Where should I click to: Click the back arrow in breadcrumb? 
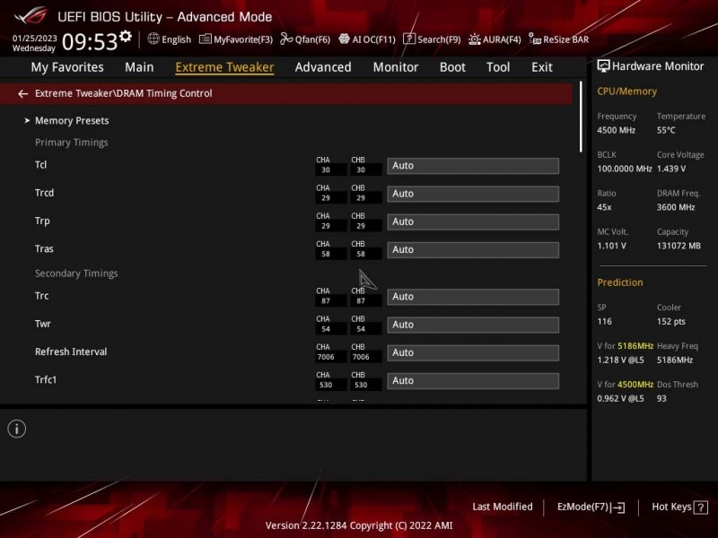[22, 94]
